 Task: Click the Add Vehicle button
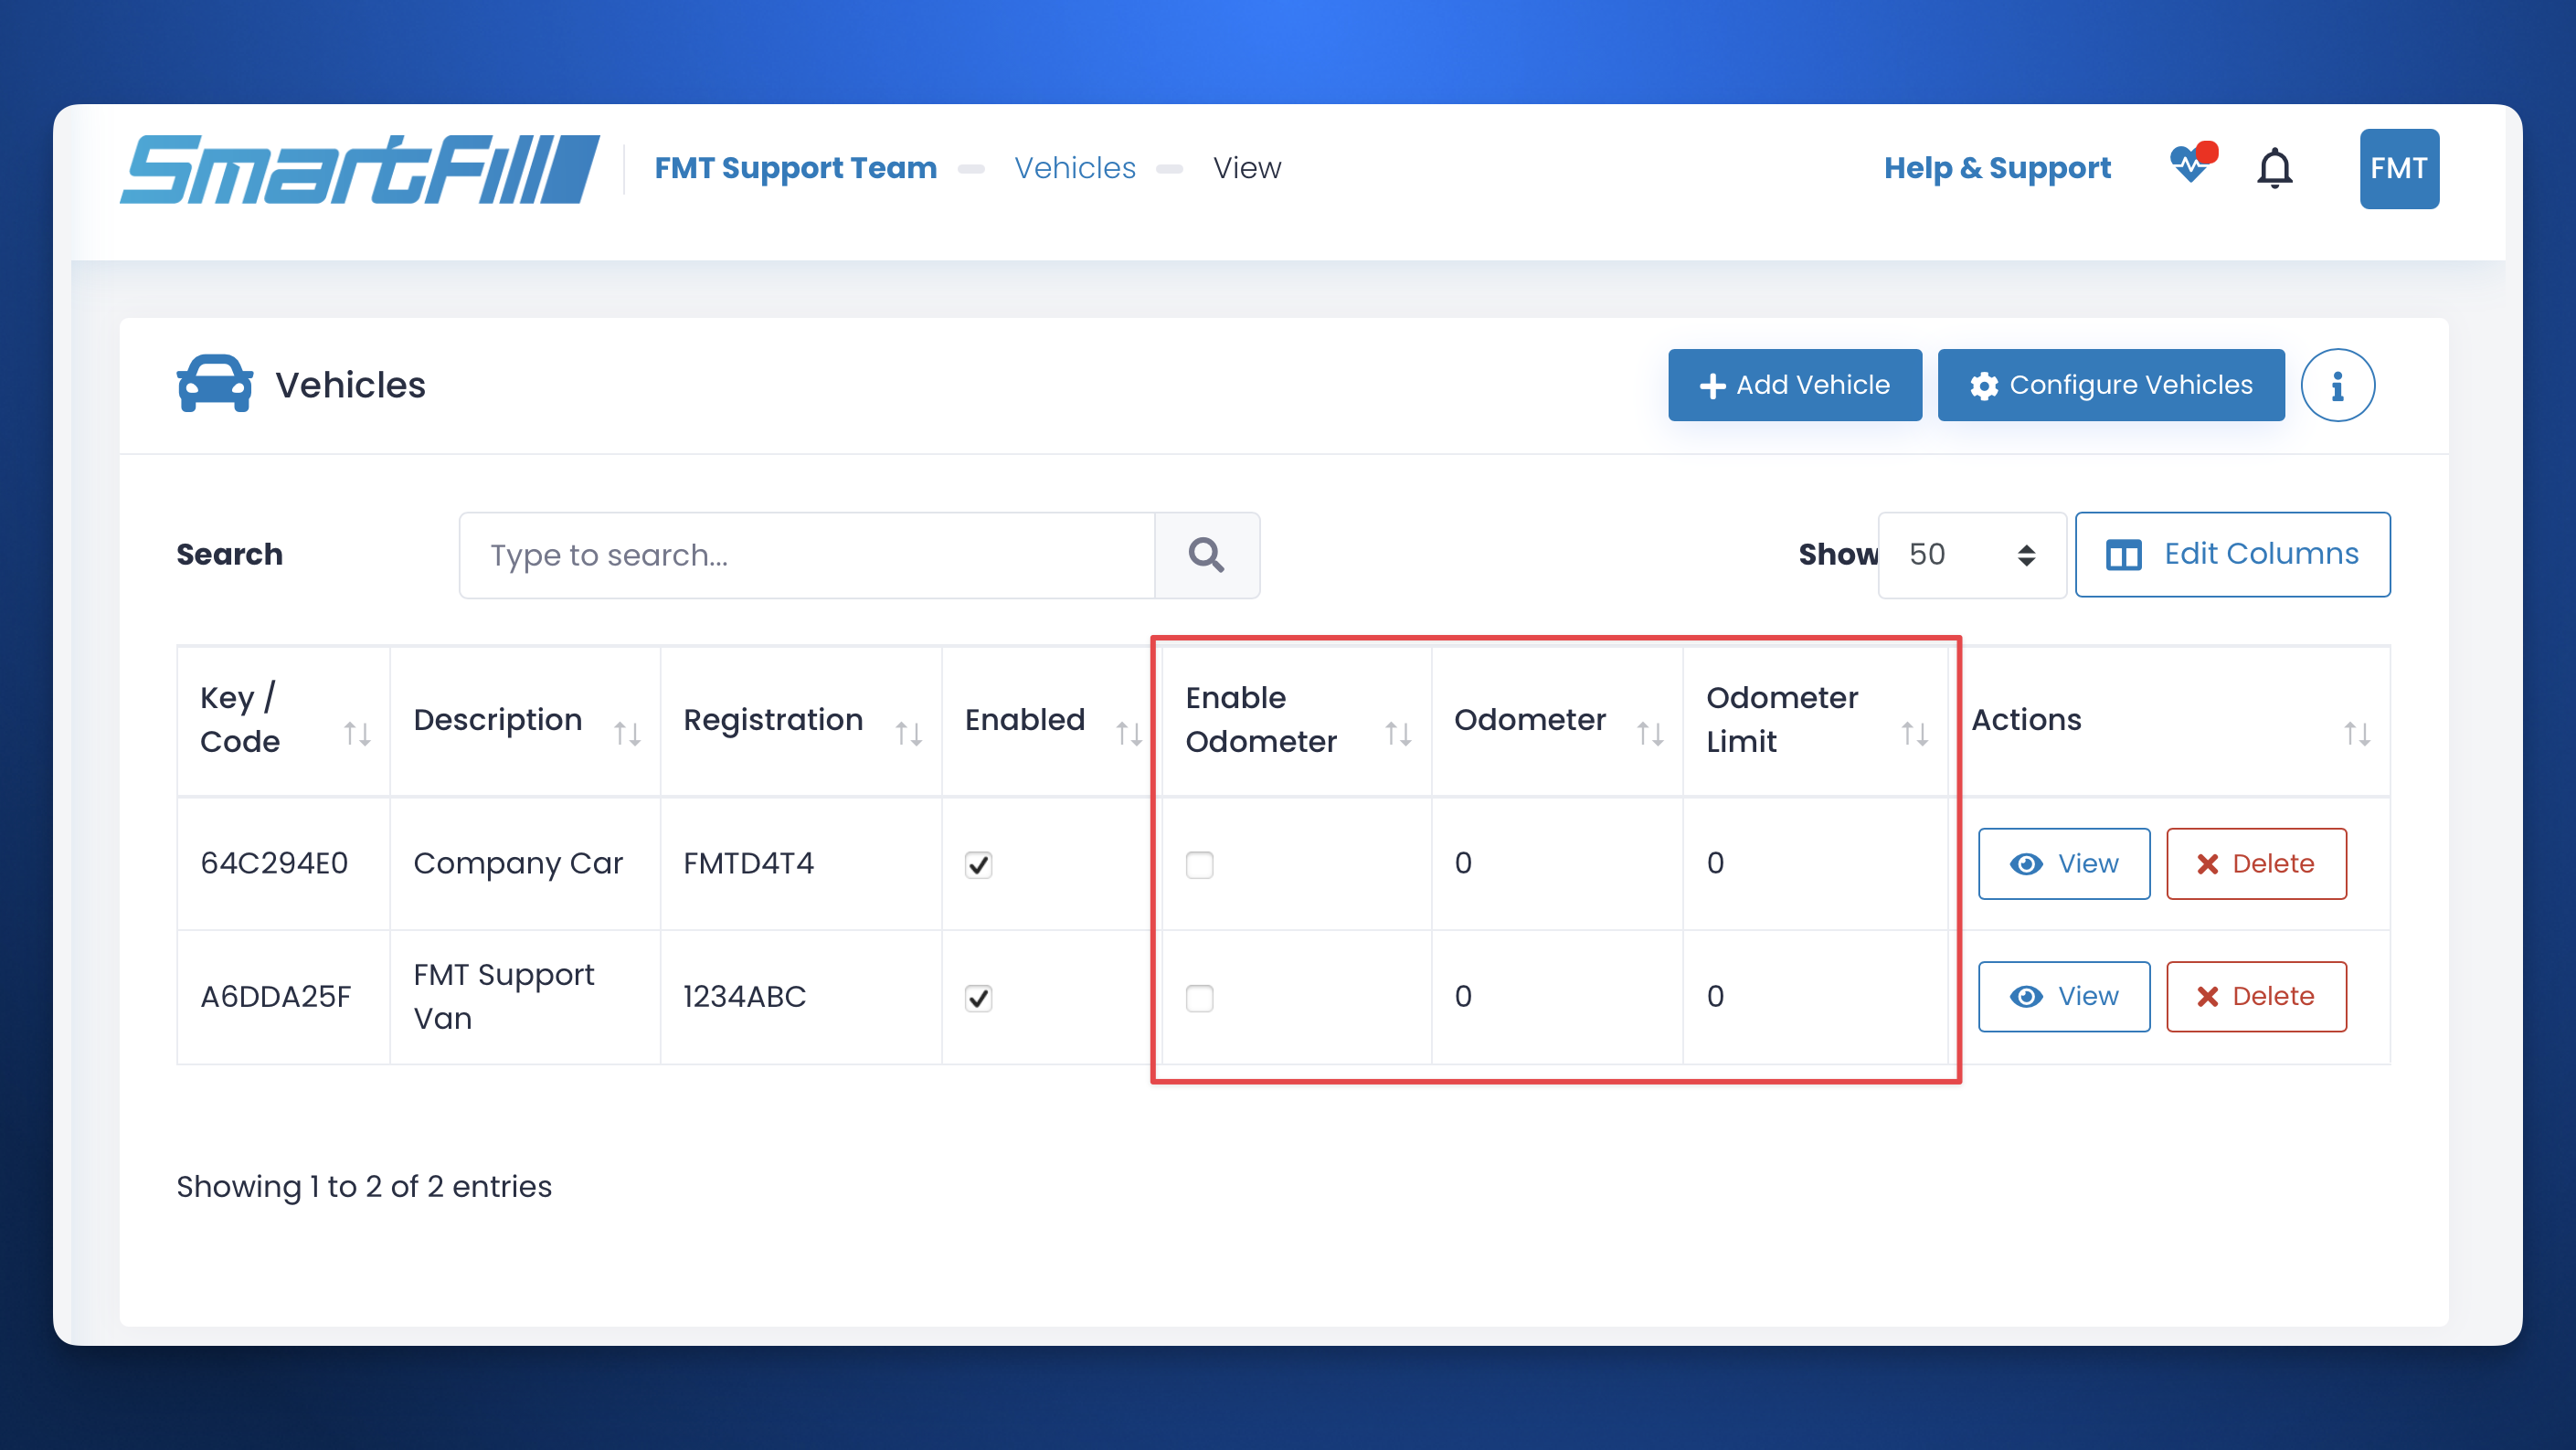click(1794, 385)
